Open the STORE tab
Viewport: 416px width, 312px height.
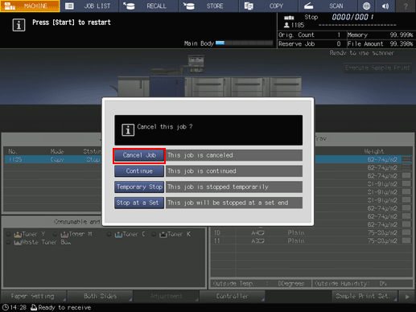coord(209,6)
